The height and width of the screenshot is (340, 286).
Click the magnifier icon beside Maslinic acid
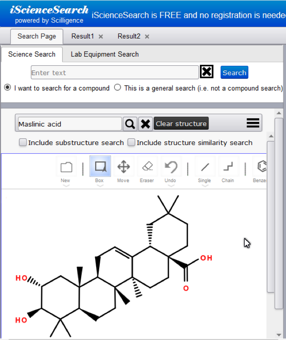pos(130,124)
